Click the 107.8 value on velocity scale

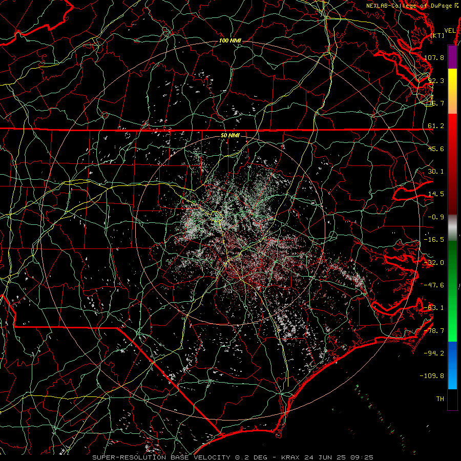pyautogui.click(x=434, y=57)
